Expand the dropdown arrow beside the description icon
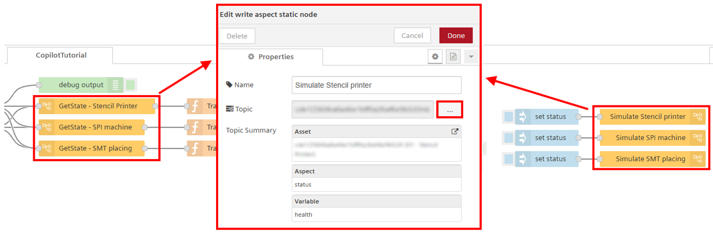 (x=471, y=56)
